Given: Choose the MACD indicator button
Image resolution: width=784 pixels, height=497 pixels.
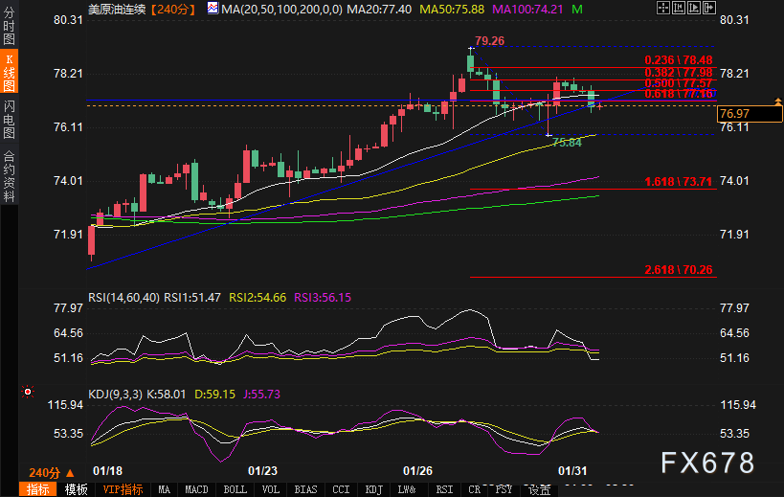Looking at the screenshot, I should click(x=196, y=489).
